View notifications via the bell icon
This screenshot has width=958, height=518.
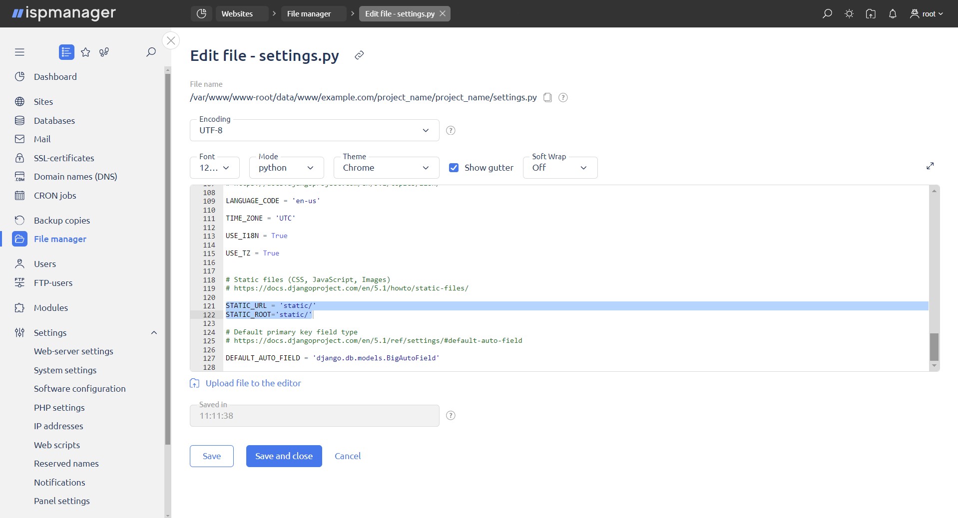point(893,13)
